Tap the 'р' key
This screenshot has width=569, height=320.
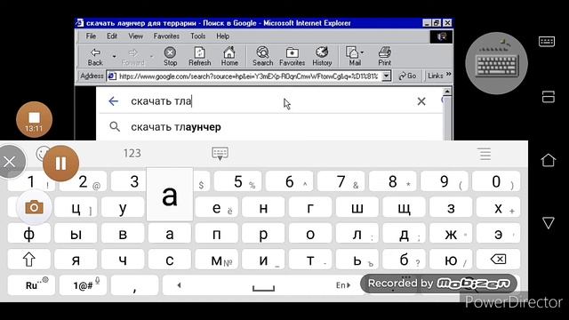pyautogui.click(x=263, y=234)
